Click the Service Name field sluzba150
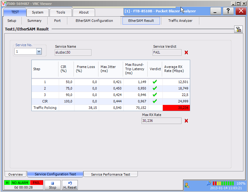Image resolution: width=248 pixels, height=192 pixels. pyautogui.click(x=73, y=52)
